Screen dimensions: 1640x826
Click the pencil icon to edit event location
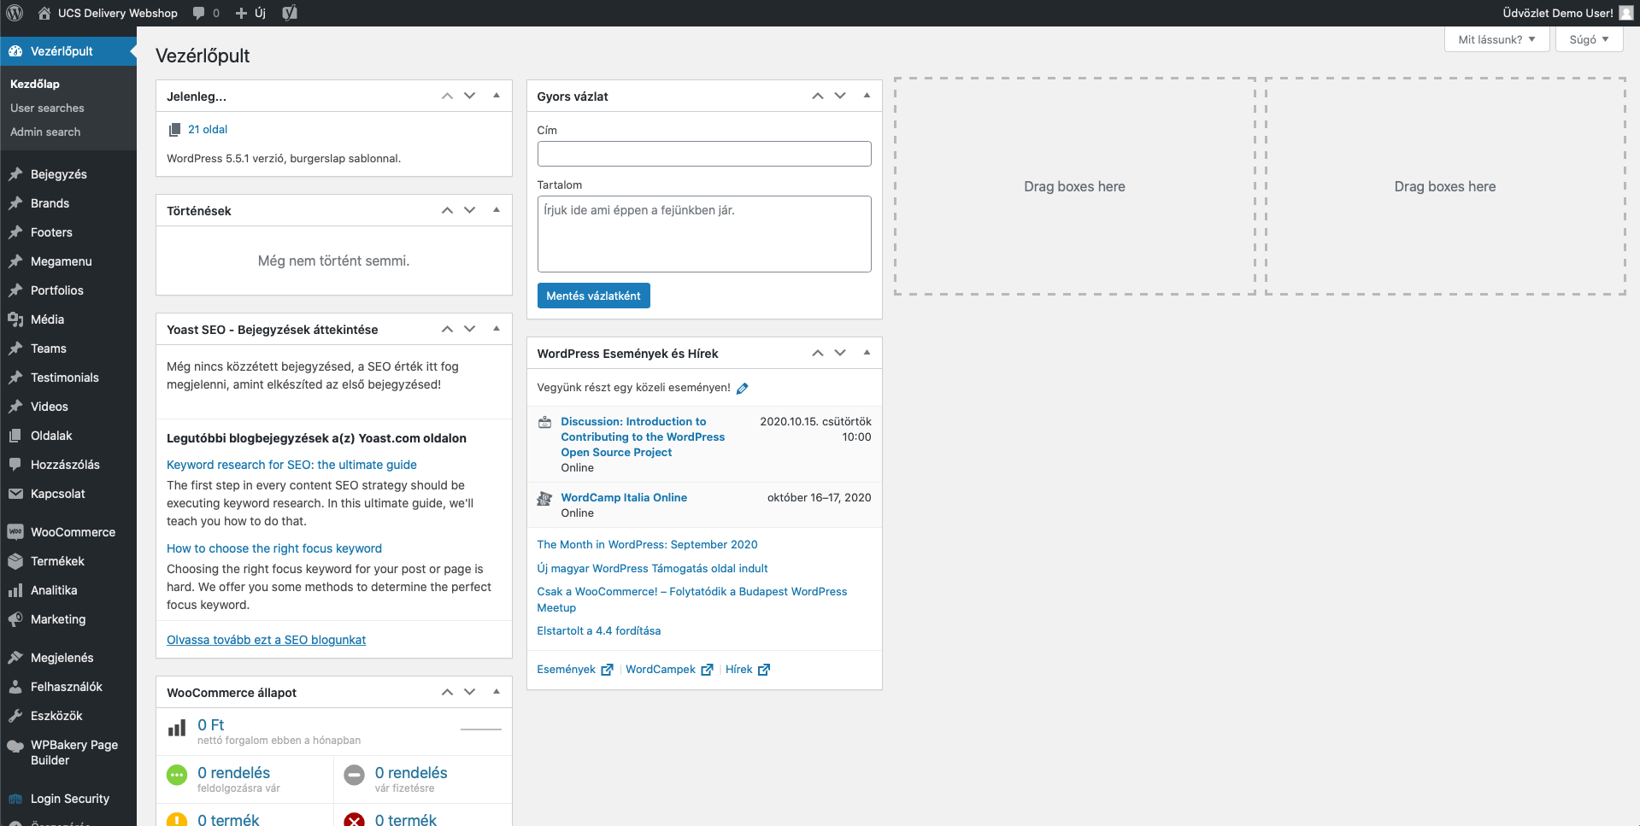[x=742, y=388]
